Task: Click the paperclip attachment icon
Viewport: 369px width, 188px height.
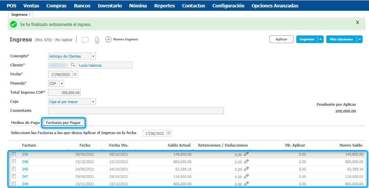Action: click(x=97, y=40)
